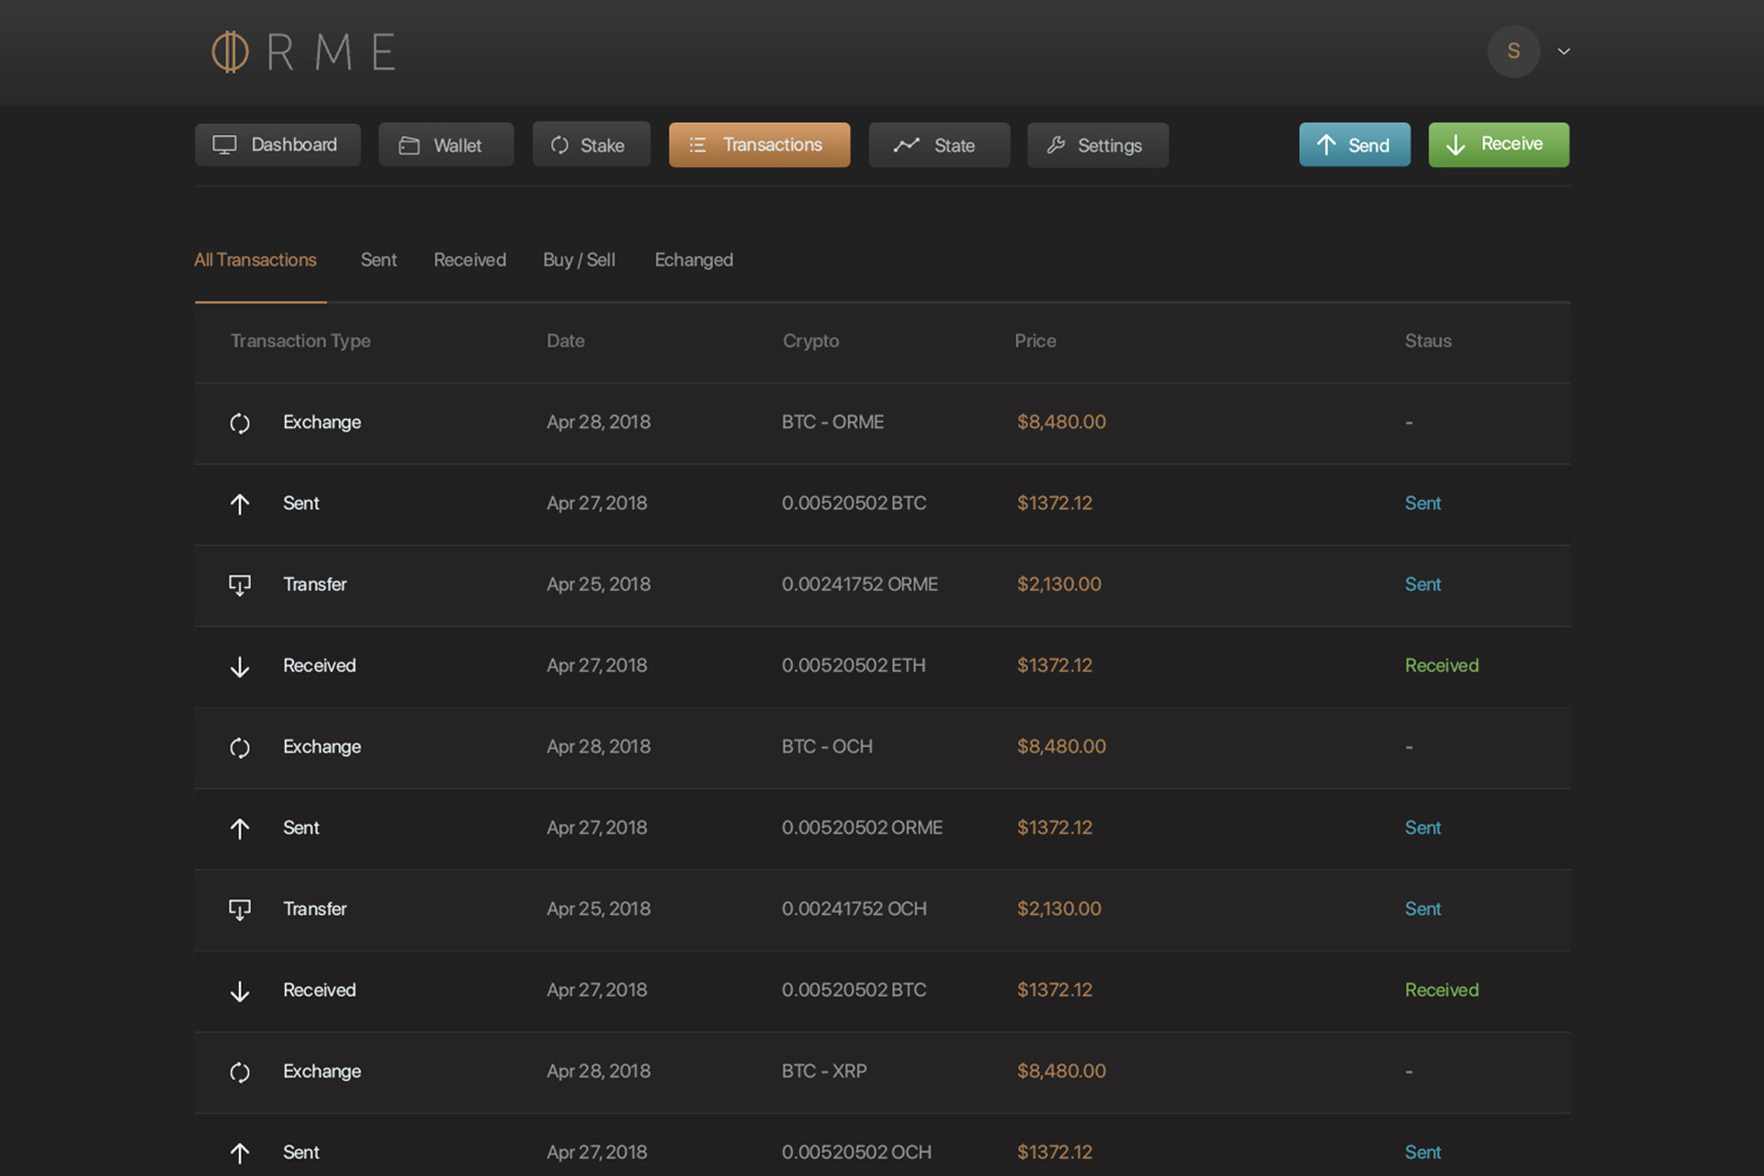Click the Dashboard navigation icon
1764x1176 pixels.
227,144
